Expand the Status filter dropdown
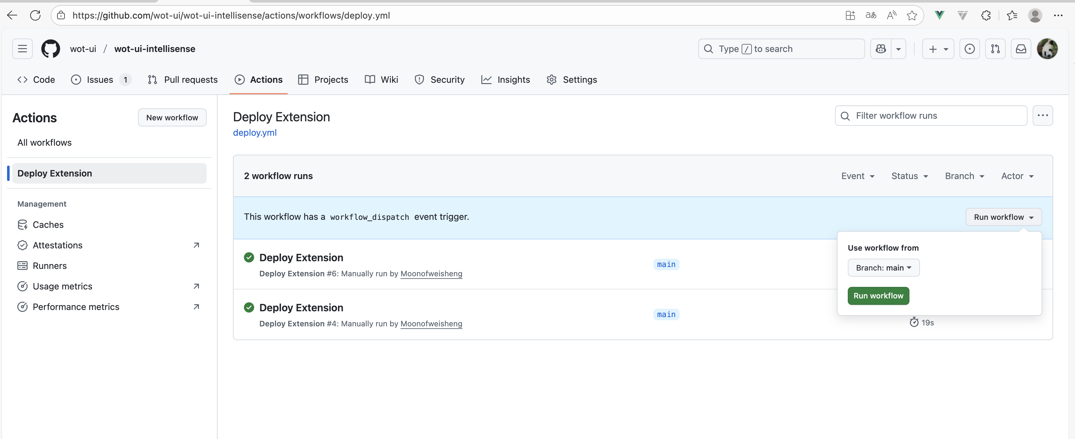 coord(909,176)
